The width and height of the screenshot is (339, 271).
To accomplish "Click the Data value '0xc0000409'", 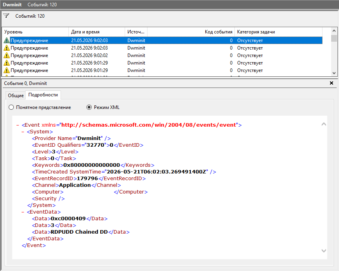I will pos(68,219).
